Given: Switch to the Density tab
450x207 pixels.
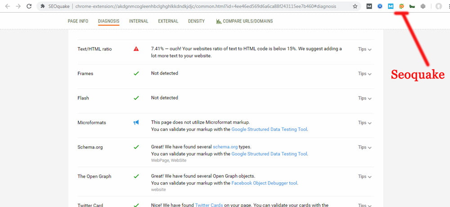Looking at the screenshot, I should [196, 21].
